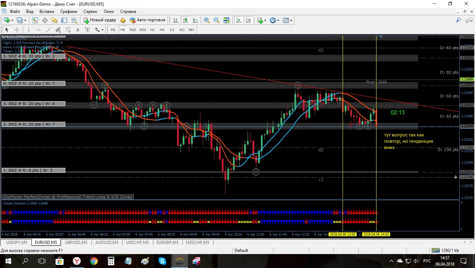The image size is (475, 268).
Task: Expand the periods dropdown arrow
Action: pyautogui.click(x=278, y=20)
